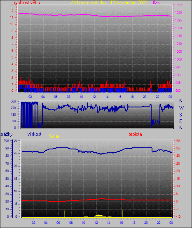The height and width of the screenshot is (228, 192).
Task: Click the "40" value on red temperature axis
Action: [x=178, y=141]
